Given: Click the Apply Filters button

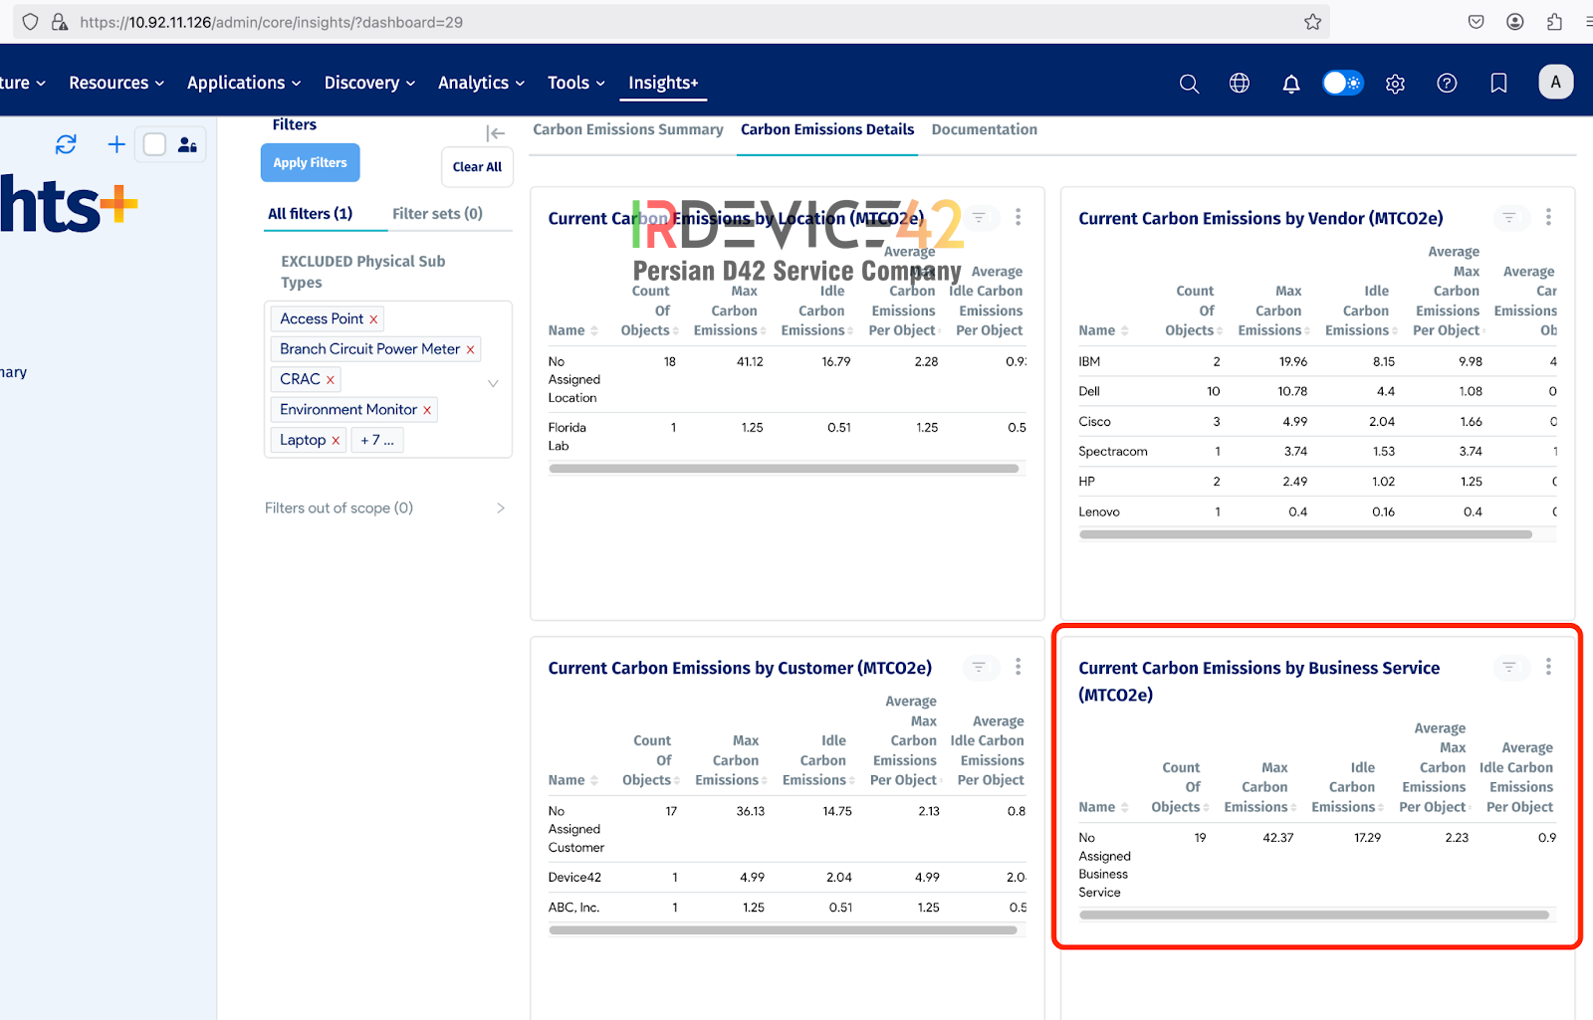Looking at the screenshot, I should (311, 163).
